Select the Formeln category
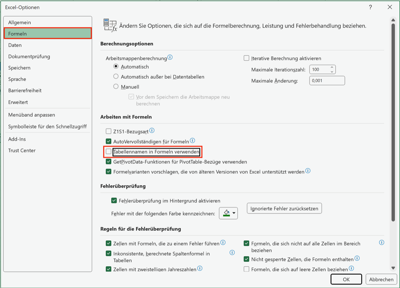Image resolution: width=400 pixels, height=288 pixels. click(x=47, y=33)
